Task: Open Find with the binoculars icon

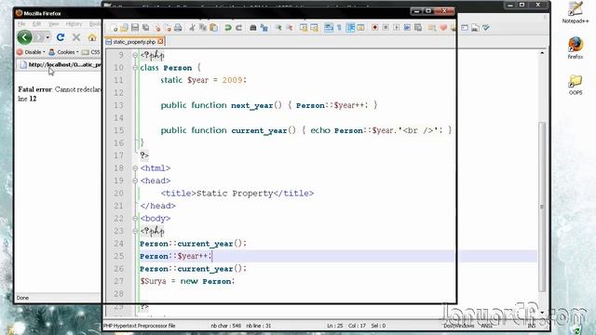Action: click(x=252, y=28)
